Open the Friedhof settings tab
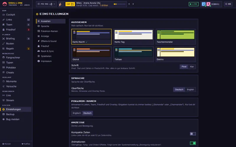This screenshot has height=147, width=236. (51, 46)
